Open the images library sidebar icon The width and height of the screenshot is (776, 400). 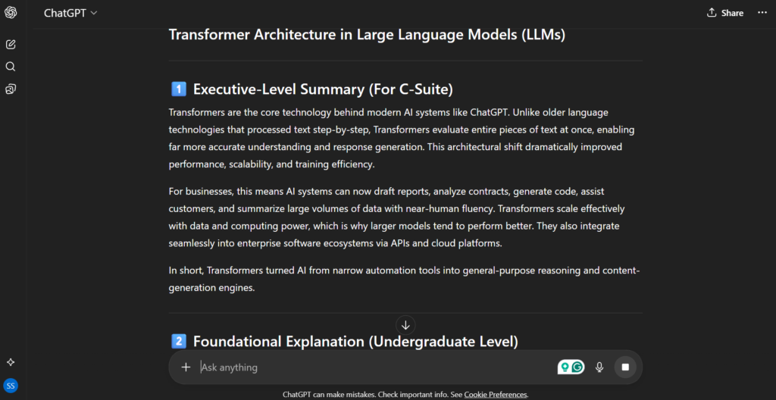point(11,89)
